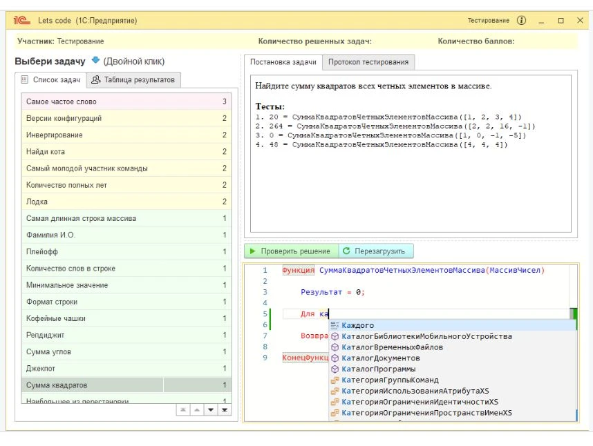Image resolution: width=593 pixels, height=446 pixels.
Task: Select task Найди кота
Action: coord(126,151)
